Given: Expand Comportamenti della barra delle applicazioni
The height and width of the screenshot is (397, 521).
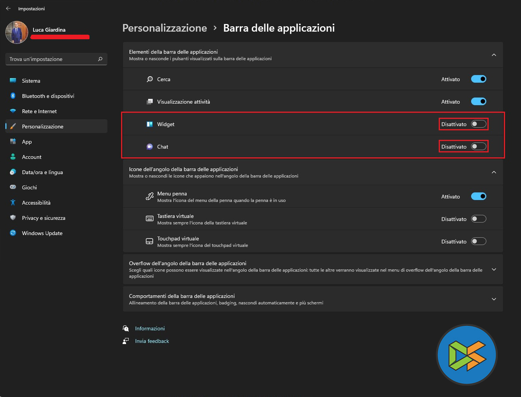Looking at the screenshot, I should click(494, 299).
